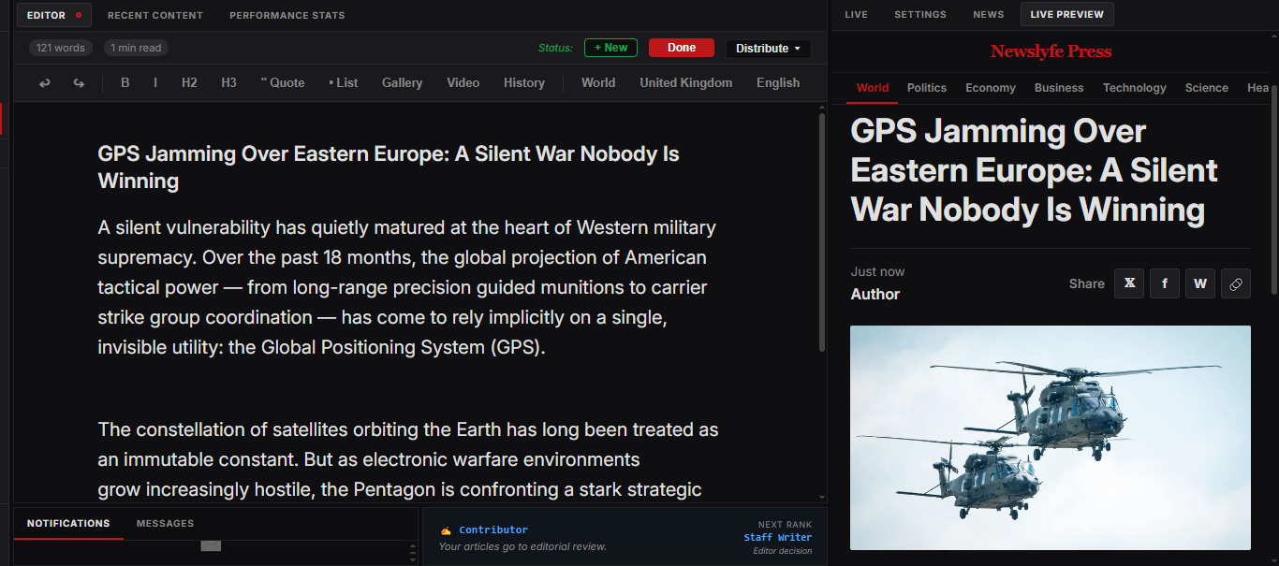Image resolution: width=1279 pixels, height=566 pixels.
Task: Select Economy in preview navigation
Action: point(991,88)
